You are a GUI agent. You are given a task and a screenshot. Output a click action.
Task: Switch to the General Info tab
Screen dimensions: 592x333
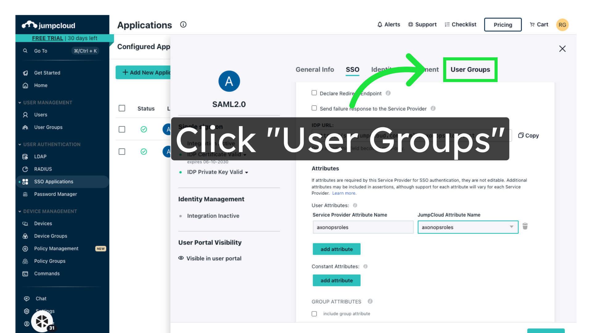pos(314,70)
